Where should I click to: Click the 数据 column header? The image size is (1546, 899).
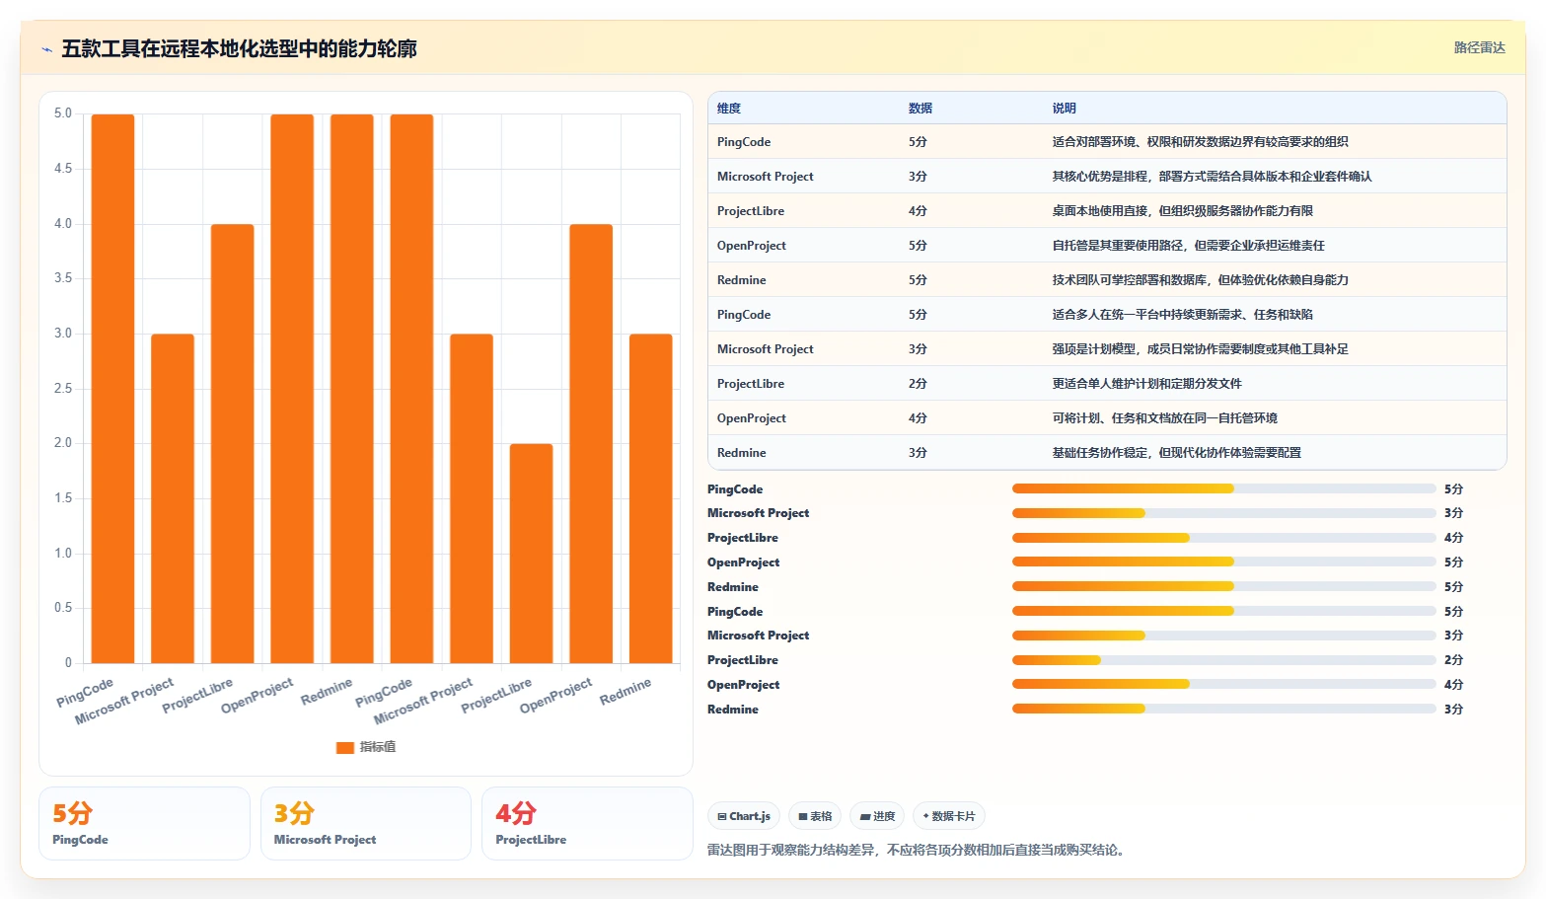pos(920,109)
